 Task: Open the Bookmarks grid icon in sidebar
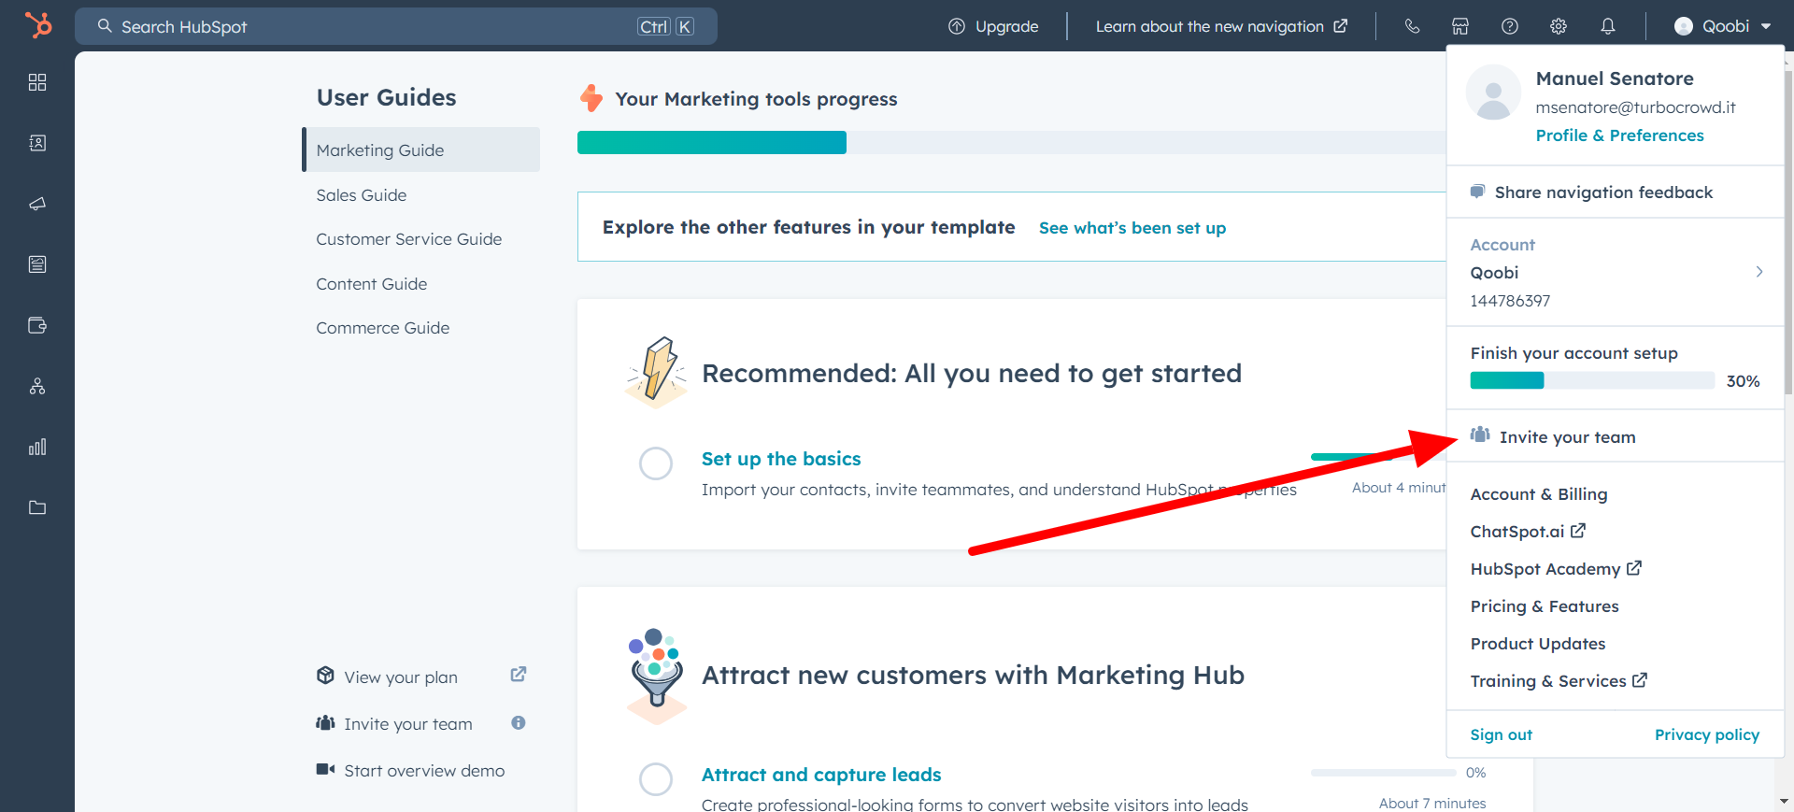(37, 82)
